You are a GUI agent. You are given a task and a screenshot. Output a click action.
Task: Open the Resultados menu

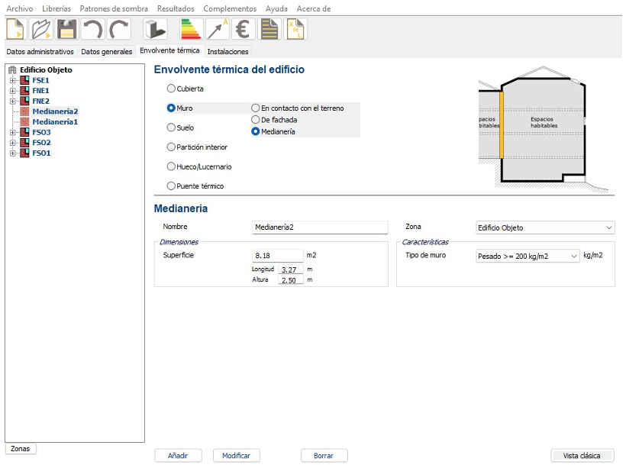pos(176,8)
